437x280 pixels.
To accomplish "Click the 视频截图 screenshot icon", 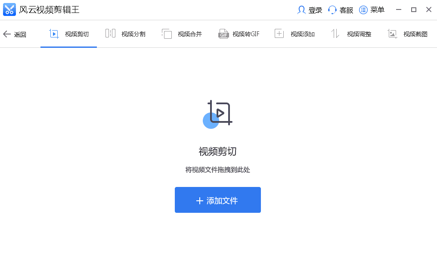I will pos(392,33).
